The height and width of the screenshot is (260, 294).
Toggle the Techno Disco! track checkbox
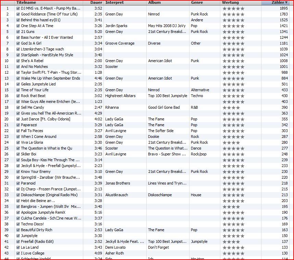pyautogui.click(x=18, y=224)
